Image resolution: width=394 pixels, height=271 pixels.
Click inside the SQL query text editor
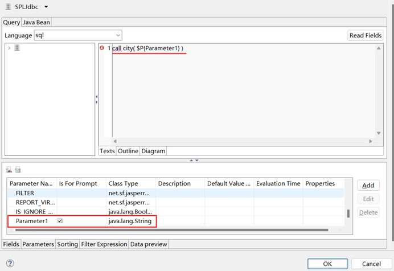point(239,91)
